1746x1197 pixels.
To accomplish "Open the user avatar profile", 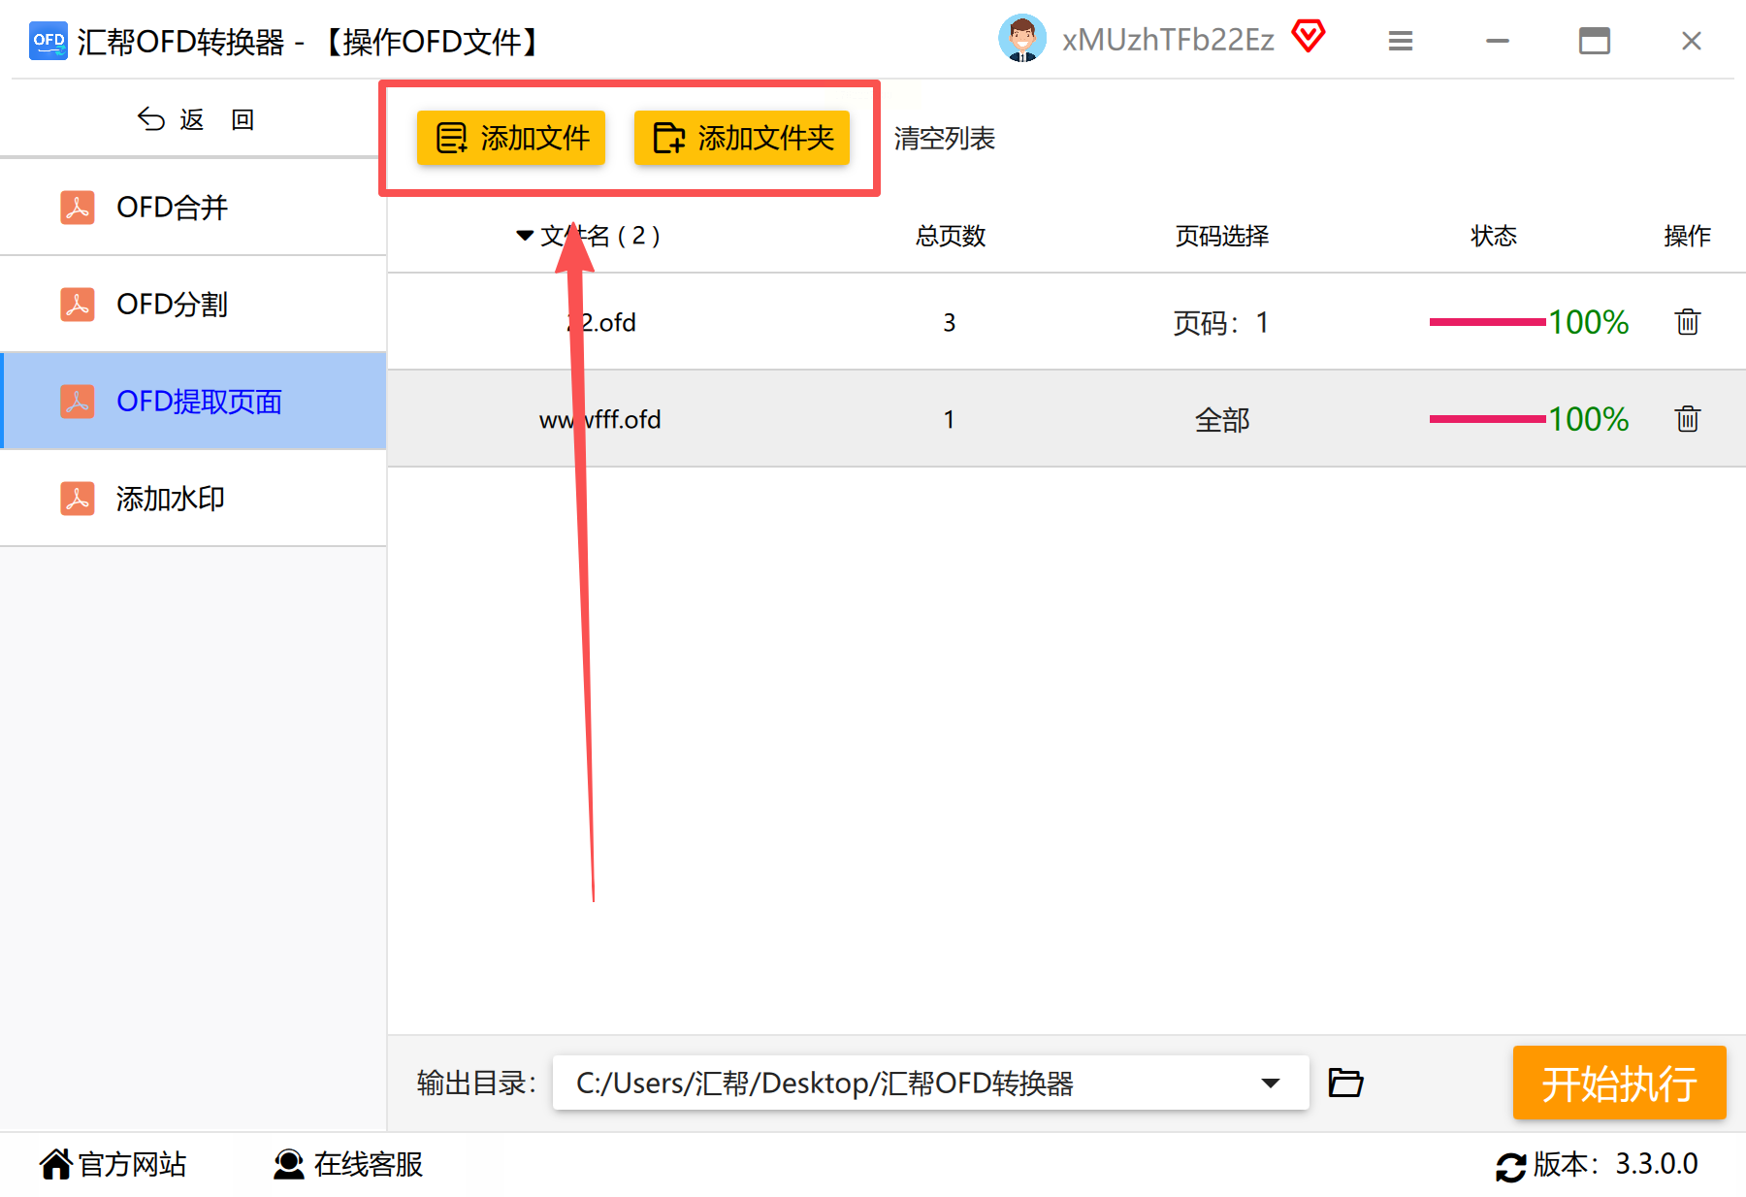I will (1022, 39).
